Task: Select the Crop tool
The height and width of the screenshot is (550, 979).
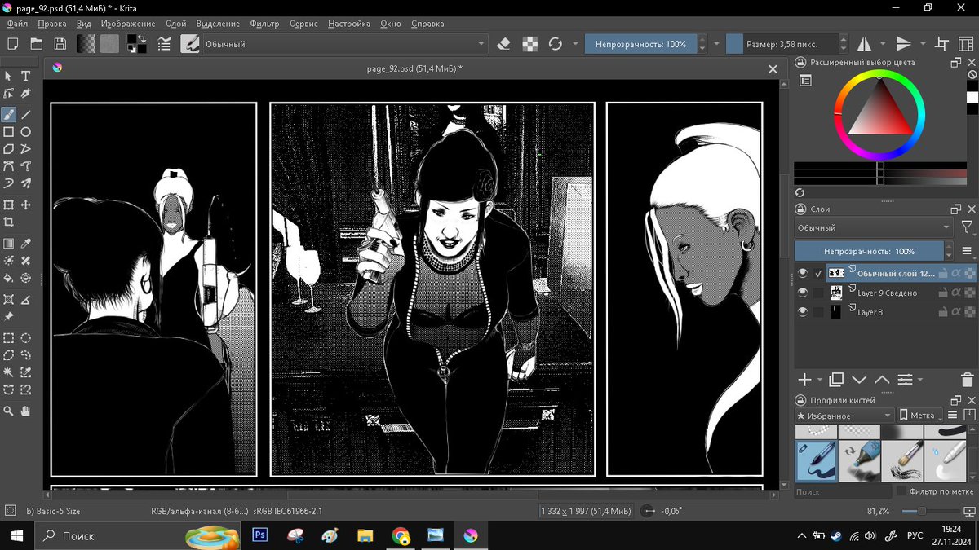Action: pyautogui.click(x=9, y=222)
